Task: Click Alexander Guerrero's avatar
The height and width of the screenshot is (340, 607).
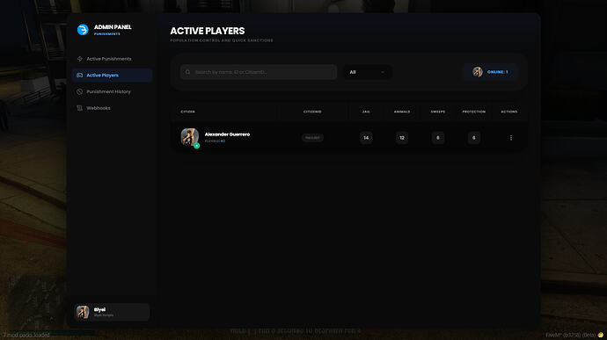Action: tap(190, 137)
